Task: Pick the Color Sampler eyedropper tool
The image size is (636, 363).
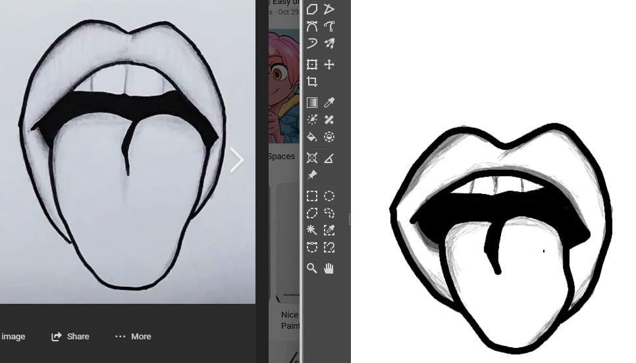Action: pyautogui.click(x=329, y=103)
